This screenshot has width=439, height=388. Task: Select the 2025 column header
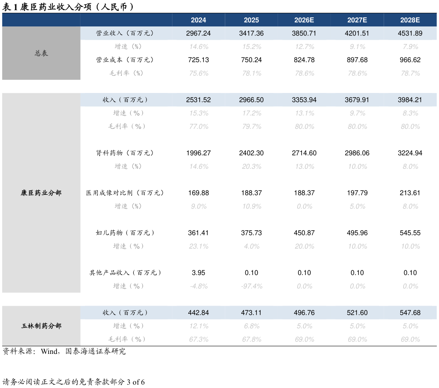(x=251, y=20)
